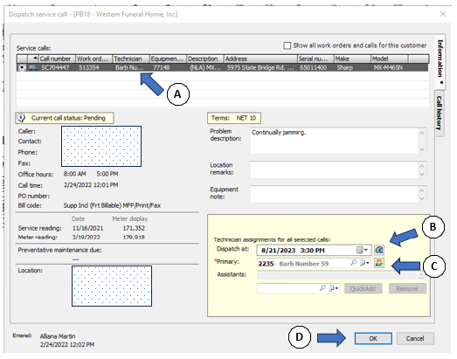Screen dimensions: 457x359
Task: Open the Dispatch at date picker dropdown
Action: 363,250
